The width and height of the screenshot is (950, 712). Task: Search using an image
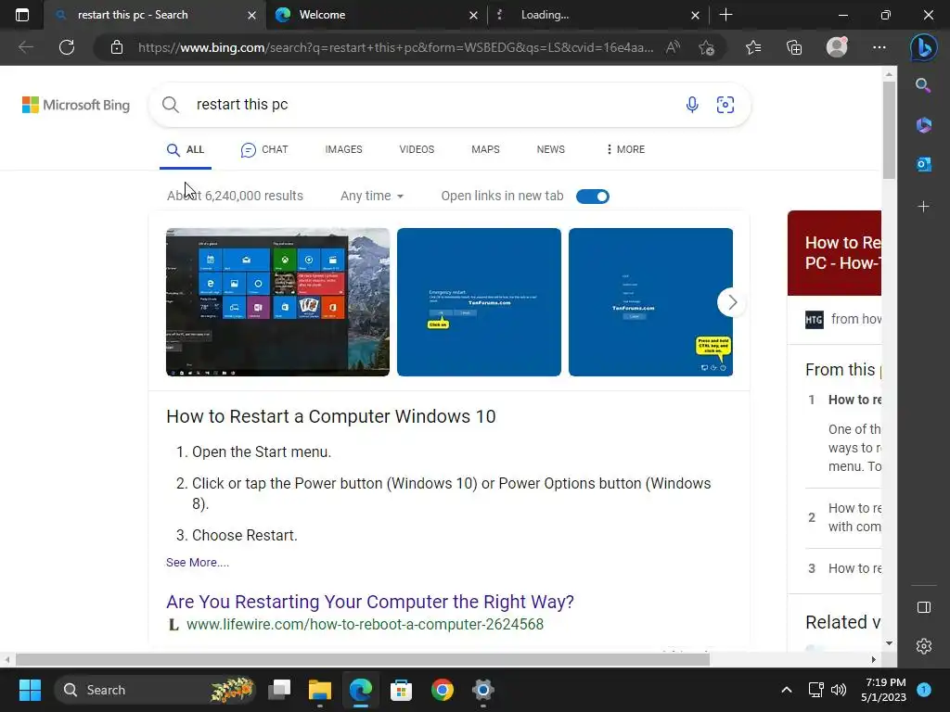point(725,105)
